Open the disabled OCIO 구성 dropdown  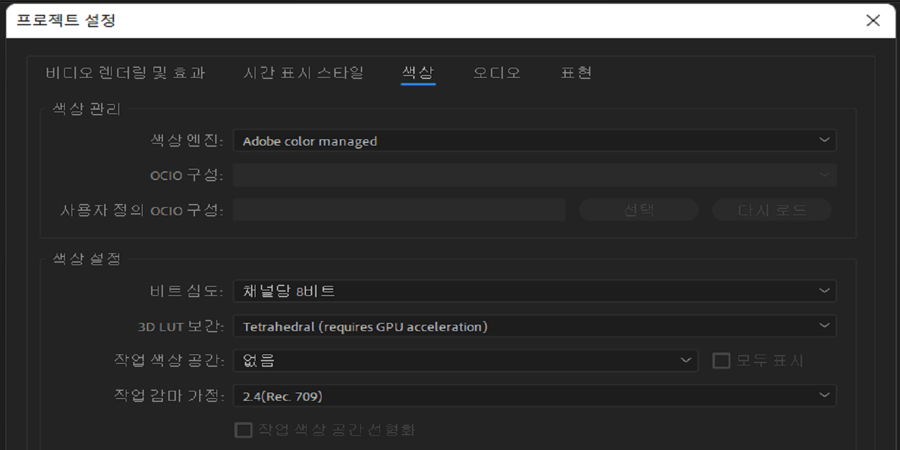point(534,175)
